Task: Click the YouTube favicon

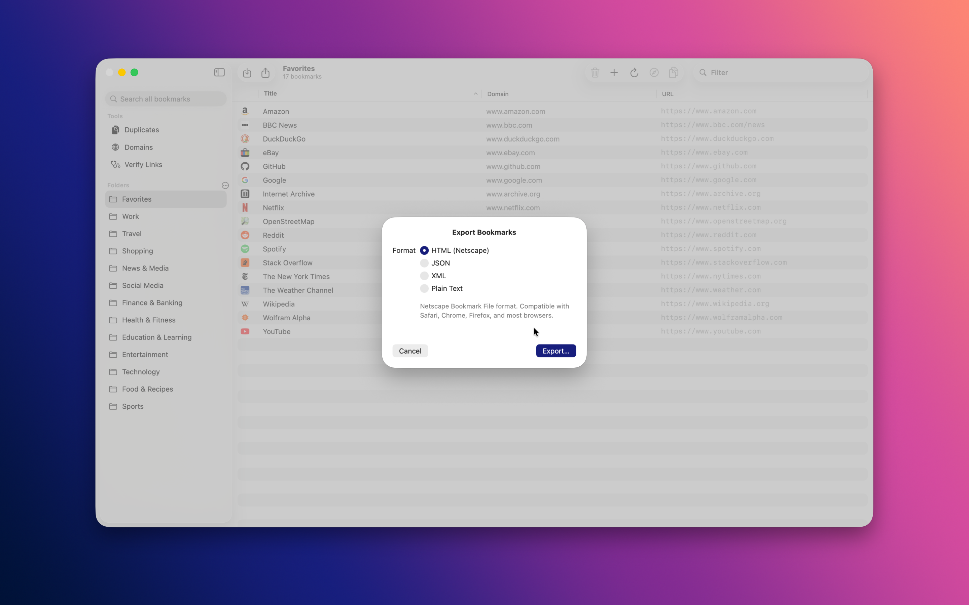Action: 245,331
